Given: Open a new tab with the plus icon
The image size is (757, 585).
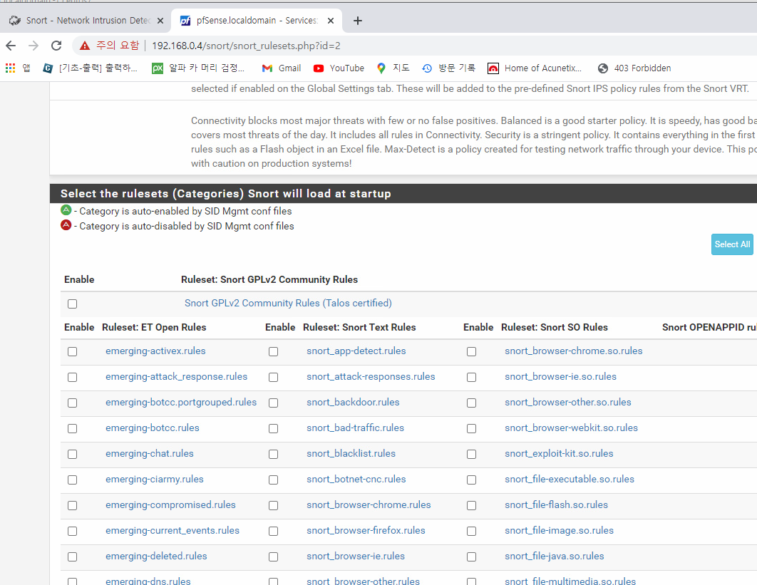Looking at the screenshot, I should (358, 20).
